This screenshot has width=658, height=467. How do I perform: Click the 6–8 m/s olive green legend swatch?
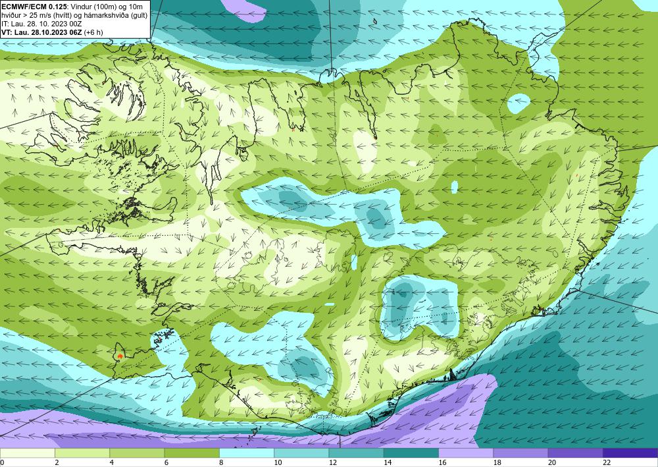[191, 453]
